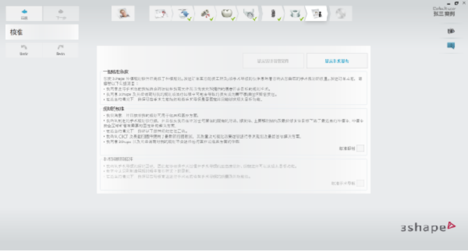This screenshot has height=252, width=468.
Task: Open the surgical guide design step
Action: coord(295,14)
